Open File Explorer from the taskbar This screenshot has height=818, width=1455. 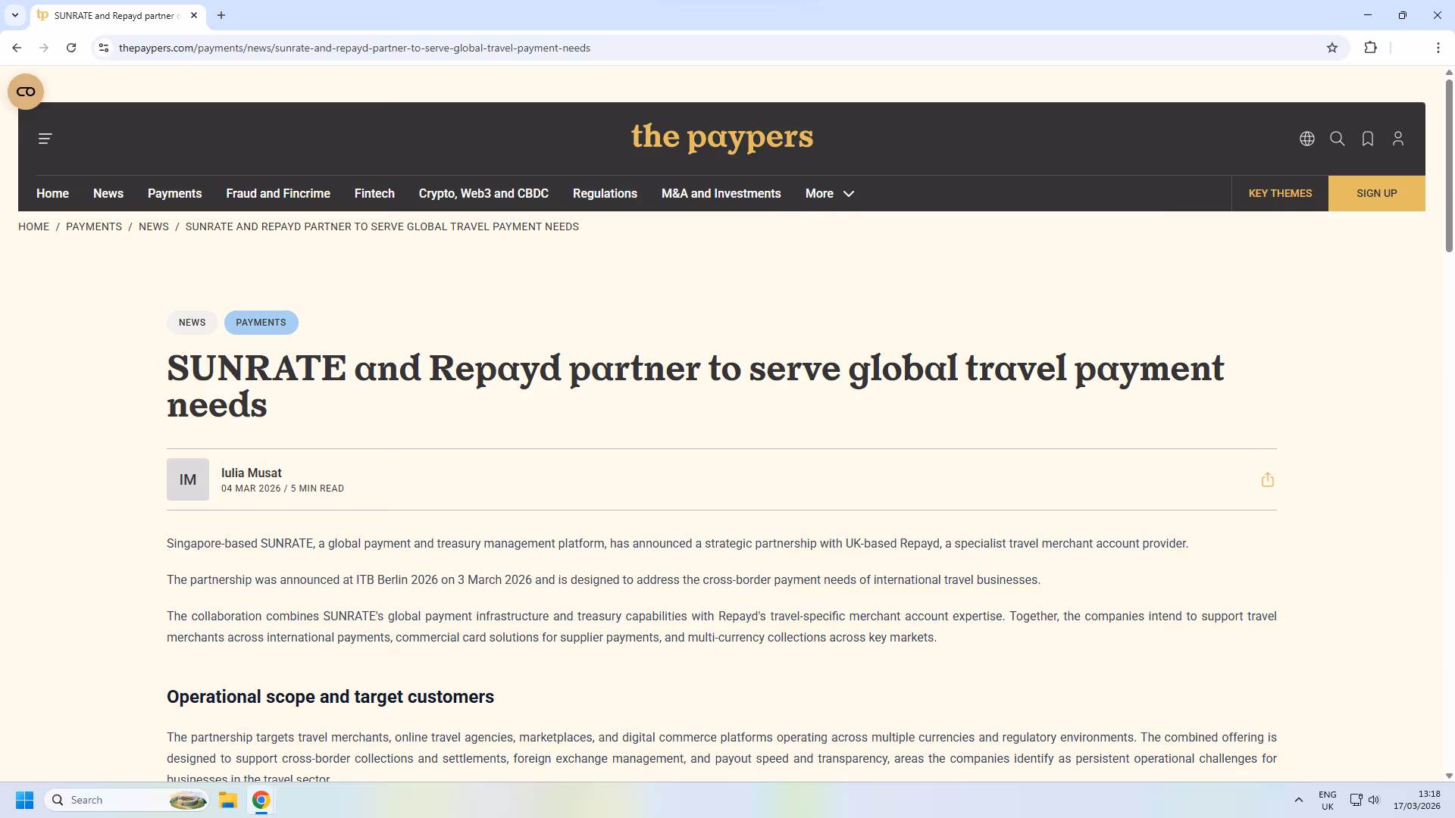tap(228, 800)
